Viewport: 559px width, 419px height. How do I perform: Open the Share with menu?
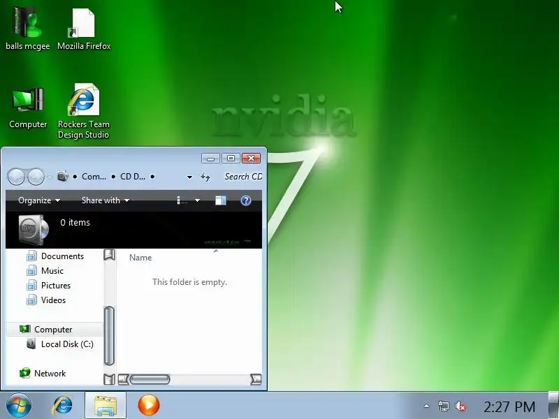click(106, 200)
